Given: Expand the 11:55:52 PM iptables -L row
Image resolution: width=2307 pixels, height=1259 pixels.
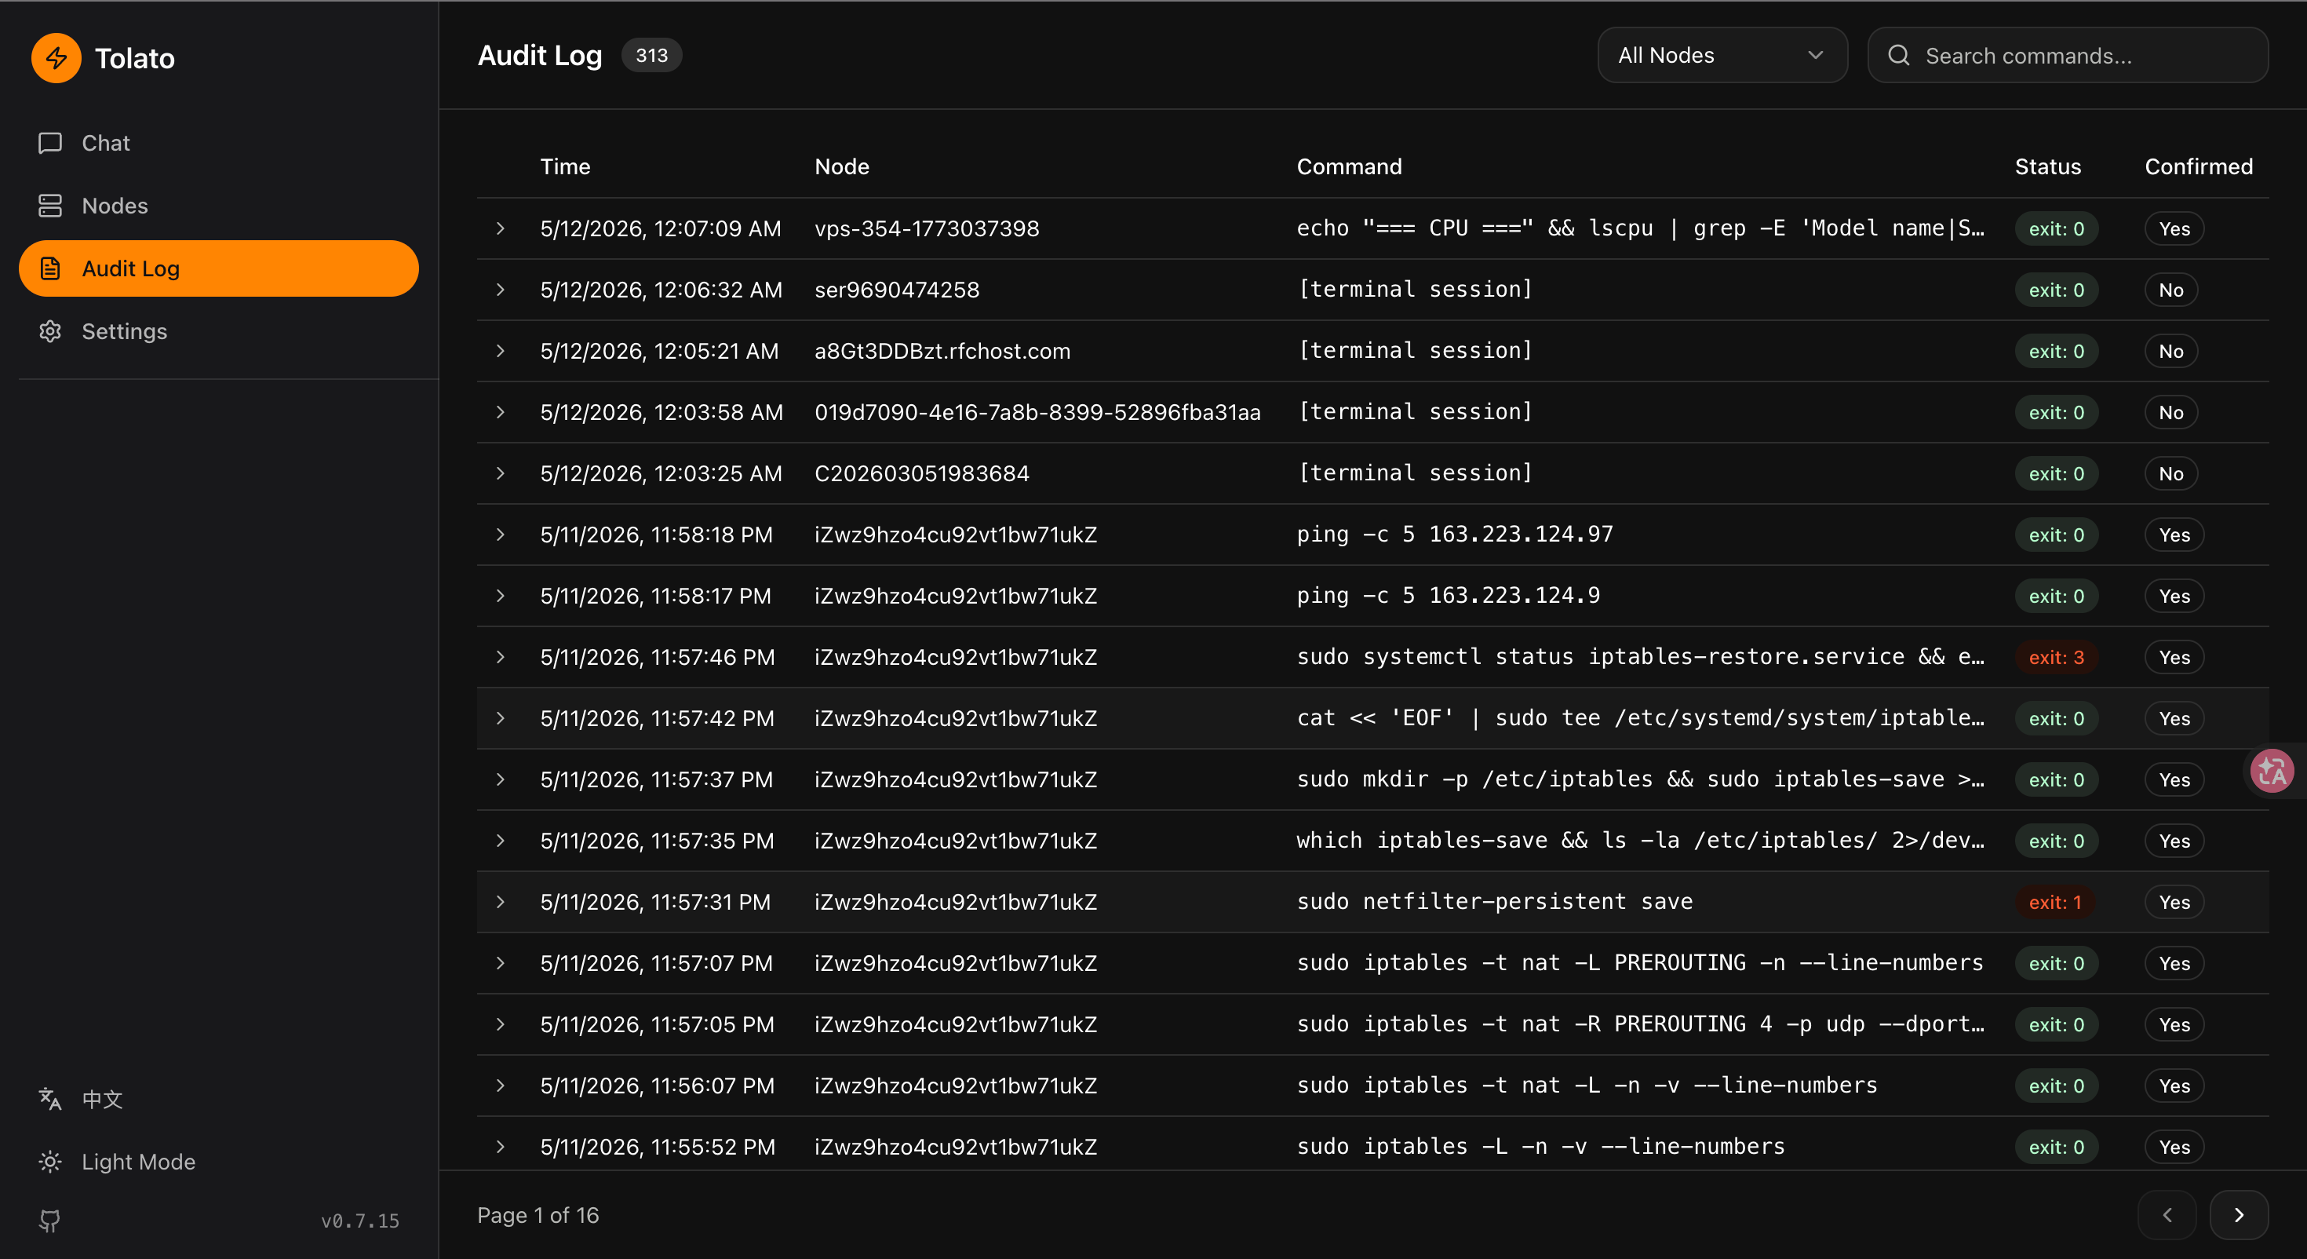Looking at the screenshot, I should (501, 1148).
